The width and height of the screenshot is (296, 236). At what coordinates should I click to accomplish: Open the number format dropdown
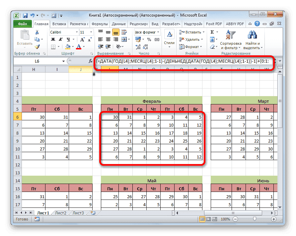(x=158, y=32)
